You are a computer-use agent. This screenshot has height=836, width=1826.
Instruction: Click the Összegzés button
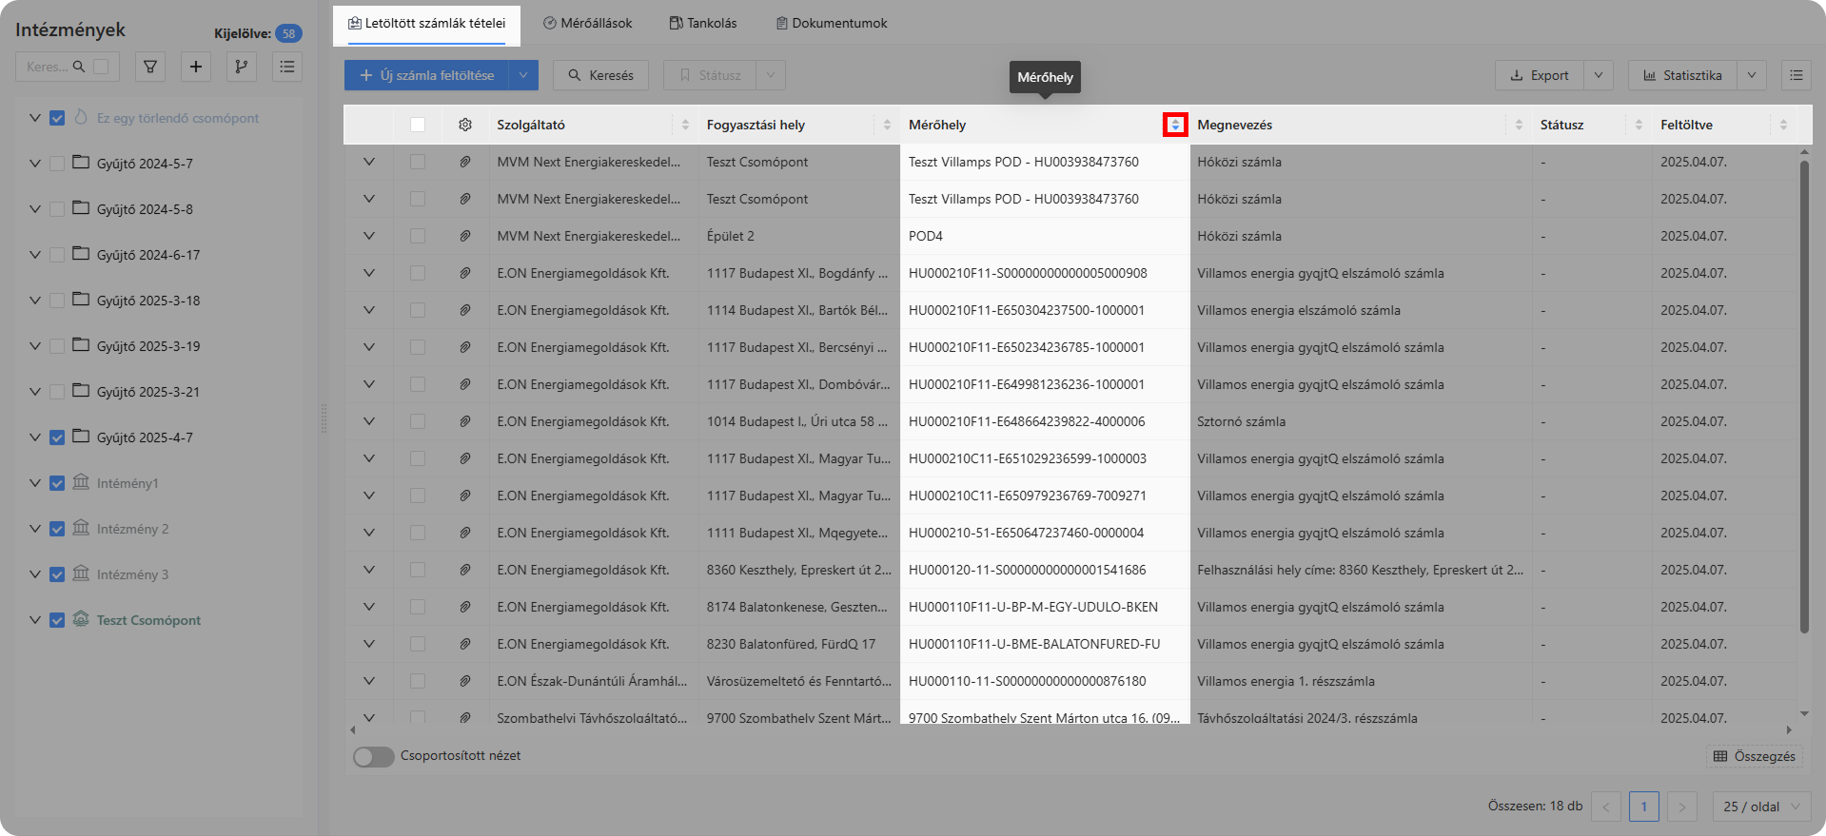pos(1755,756)
